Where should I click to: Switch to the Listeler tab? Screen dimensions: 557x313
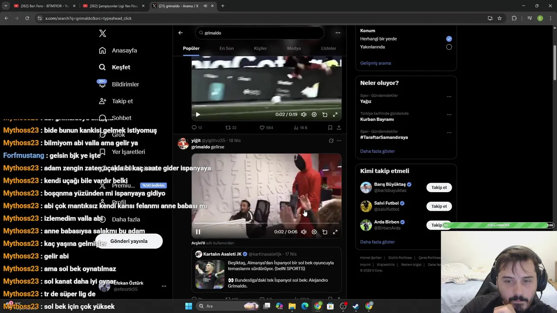[x=329, y=48]
